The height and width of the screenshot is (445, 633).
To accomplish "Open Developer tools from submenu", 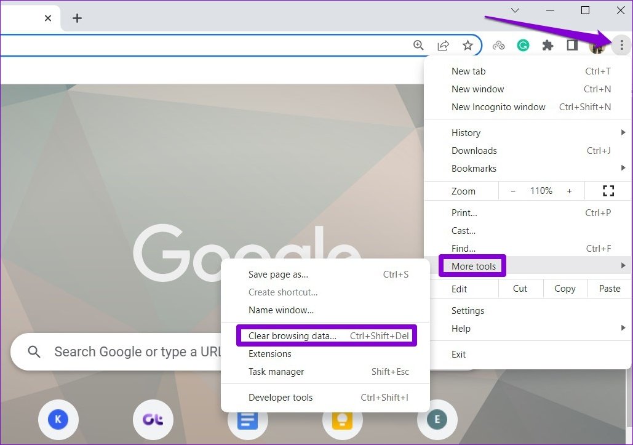I will (325, 397).
